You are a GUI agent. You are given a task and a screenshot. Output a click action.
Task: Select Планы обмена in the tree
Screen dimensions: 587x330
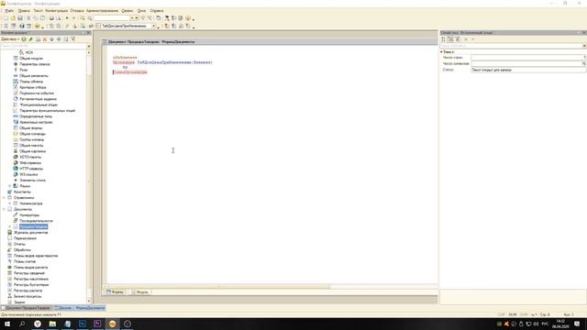[31, 82]
